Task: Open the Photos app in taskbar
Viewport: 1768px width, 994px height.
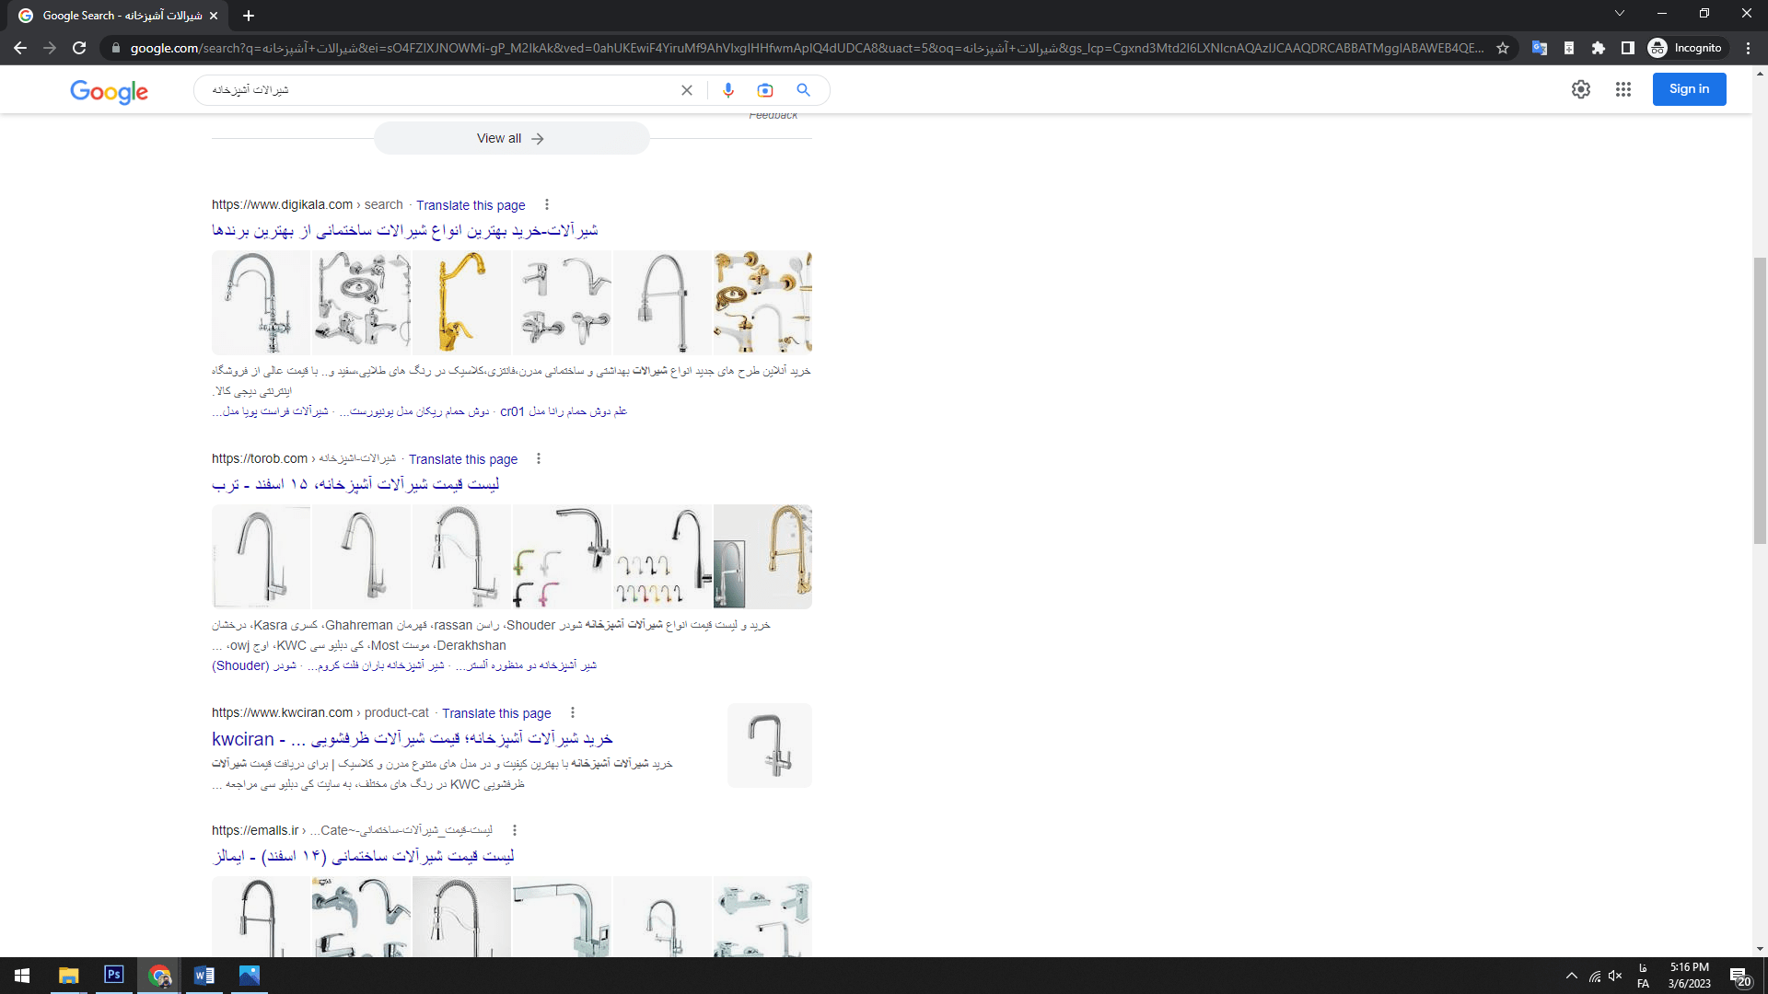Action: [250, 976]
